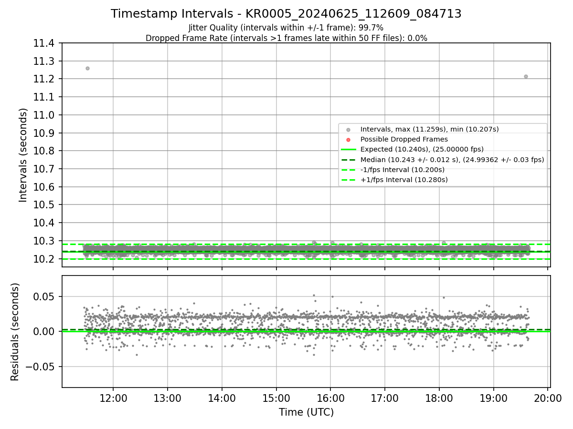The height and width of the screenshot is (429, 573).
Task: Click the '13:00' x-axis tick label
Action: 168,398
